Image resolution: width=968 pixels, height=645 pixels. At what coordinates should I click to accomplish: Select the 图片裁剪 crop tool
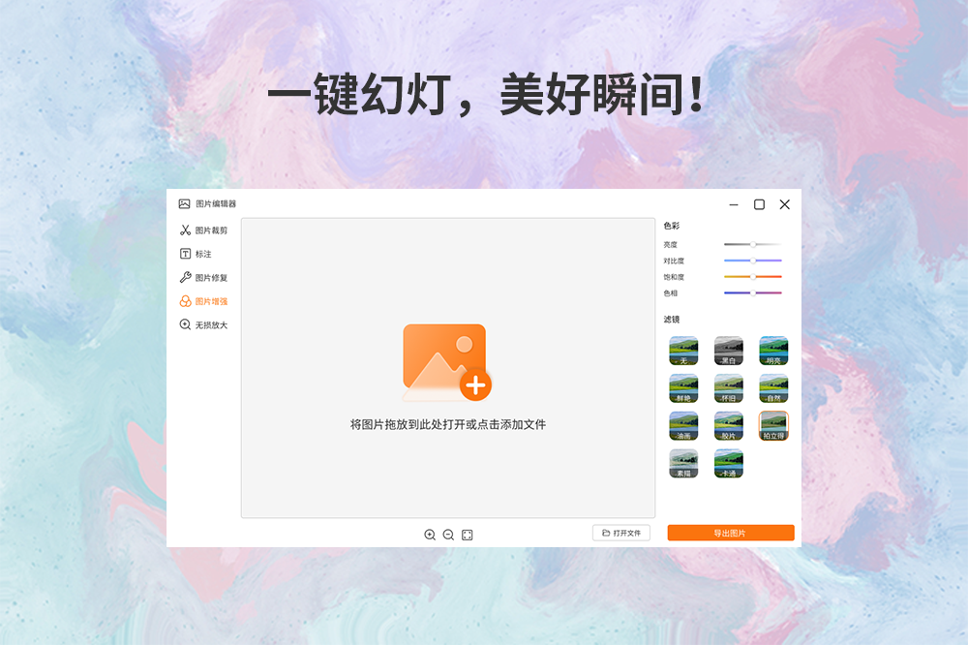(x=202, y=230)
